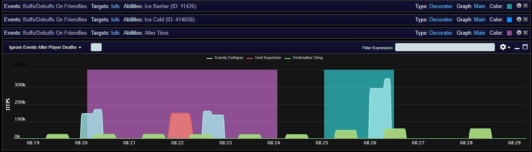Open settings gear for Ice Cold pin

click(x=519, y=19)
